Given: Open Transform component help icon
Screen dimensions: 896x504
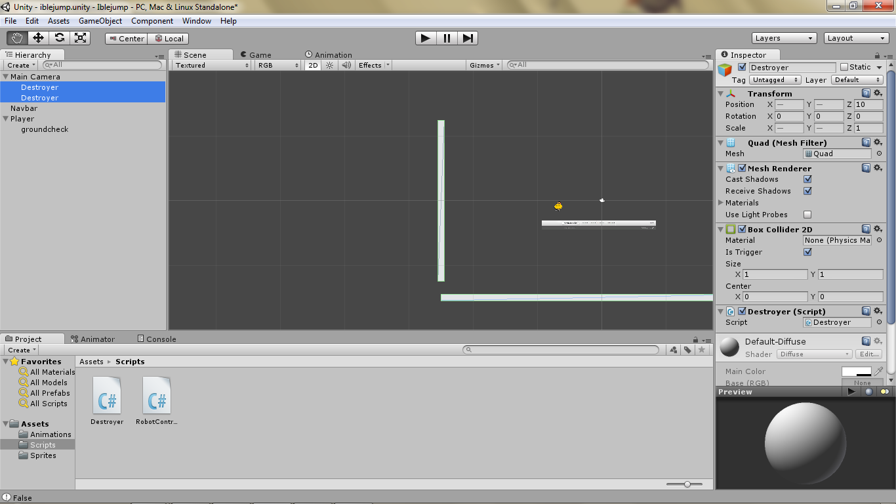Looking at the screenshot, I should pos(866,94).
